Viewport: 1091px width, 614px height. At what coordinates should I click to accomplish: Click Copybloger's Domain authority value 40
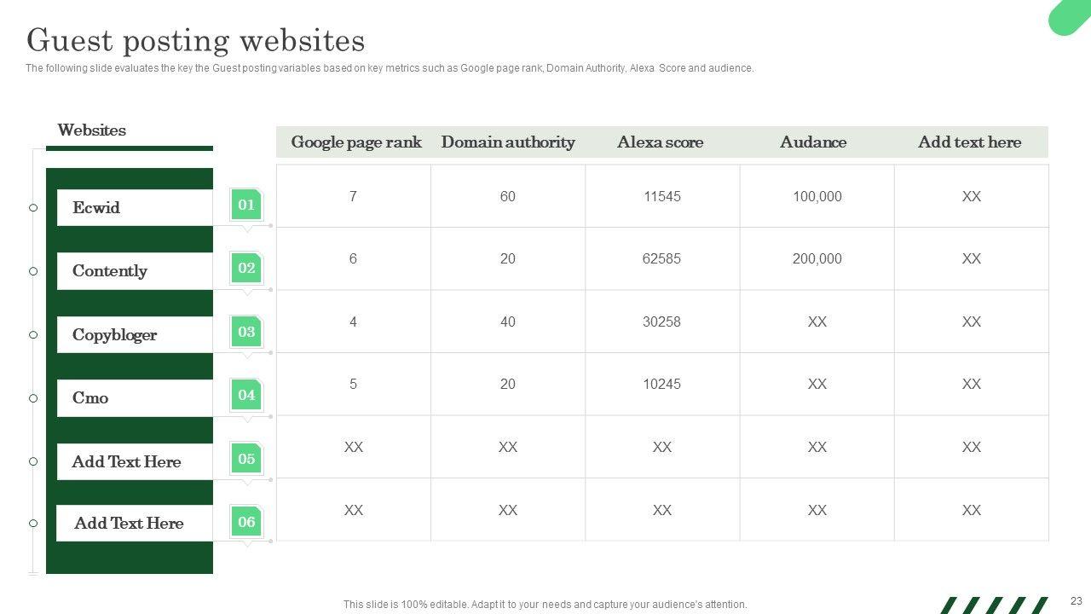pyautogui.click(x=508, y=321)
